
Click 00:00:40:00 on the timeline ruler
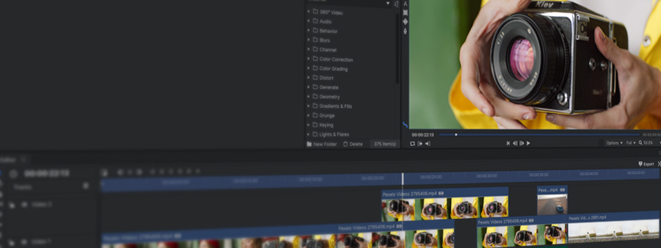pos(589,174)
